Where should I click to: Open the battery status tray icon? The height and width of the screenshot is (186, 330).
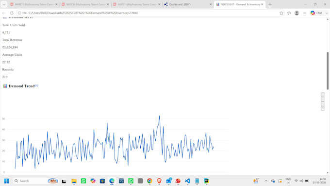click(307, 181)
